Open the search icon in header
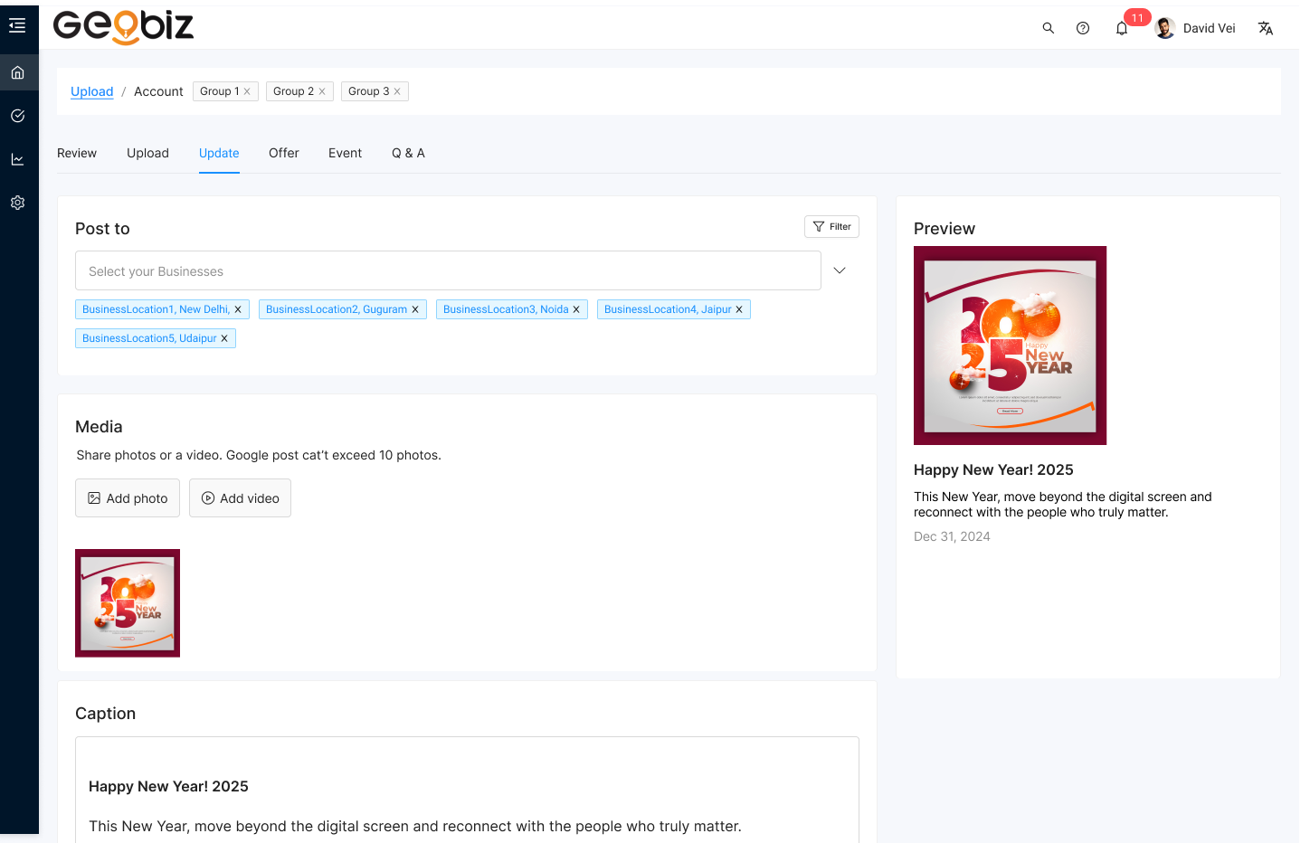Screen dimensions: 1310x843 [x=1048, y=28]
